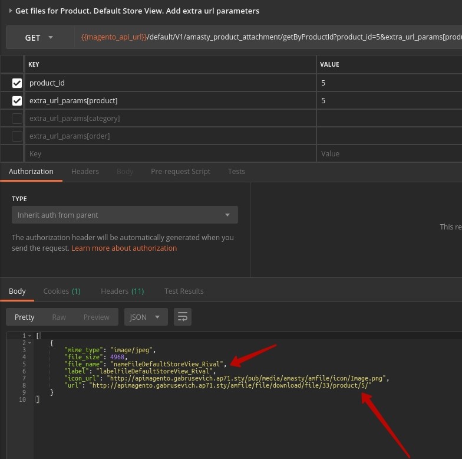Open the Inherit auth from parent dropdown
The width and height of the screenshot is (462, 459).
tap(124, 215)
